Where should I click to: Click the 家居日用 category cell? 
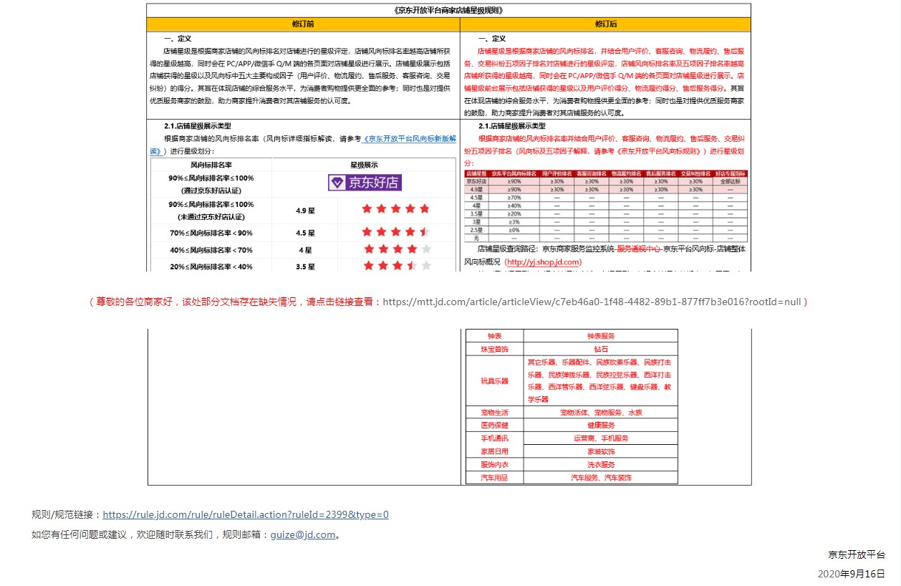coord(495,451)
